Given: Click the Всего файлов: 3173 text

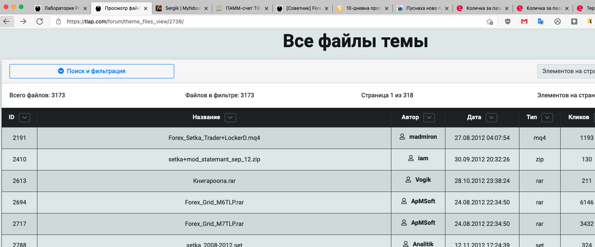Looking at the screenshot, I should 37,95.
